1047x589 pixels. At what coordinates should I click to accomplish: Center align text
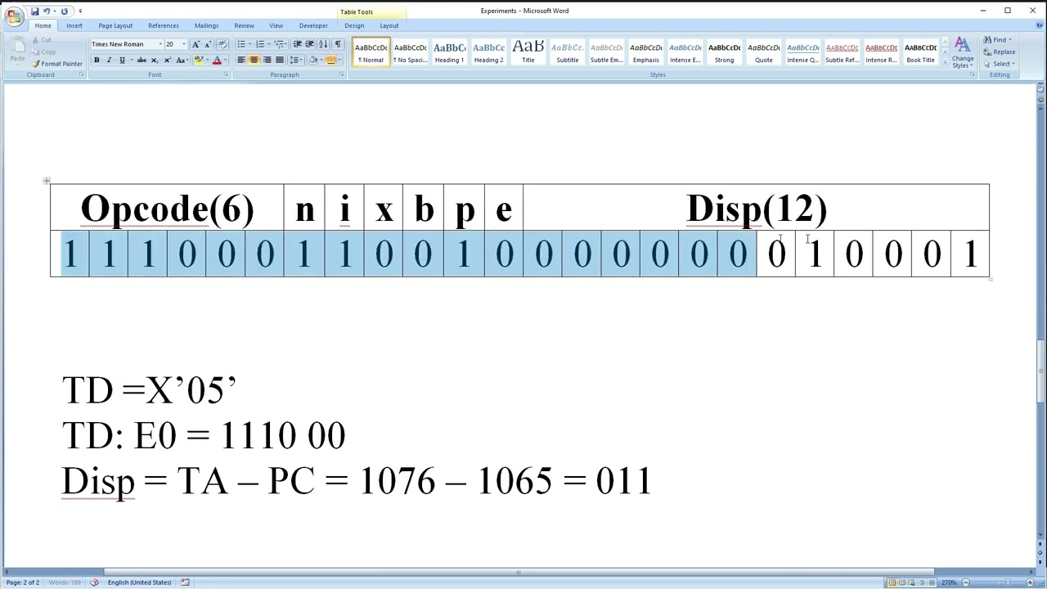point(254,61)
